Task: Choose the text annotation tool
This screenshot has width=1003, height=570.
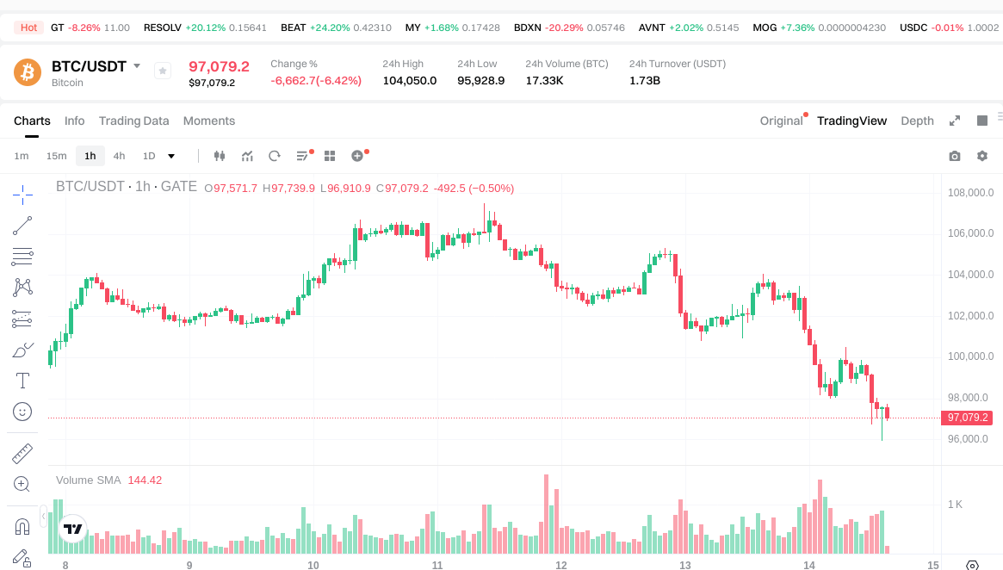Action: [x=22, y=381]
